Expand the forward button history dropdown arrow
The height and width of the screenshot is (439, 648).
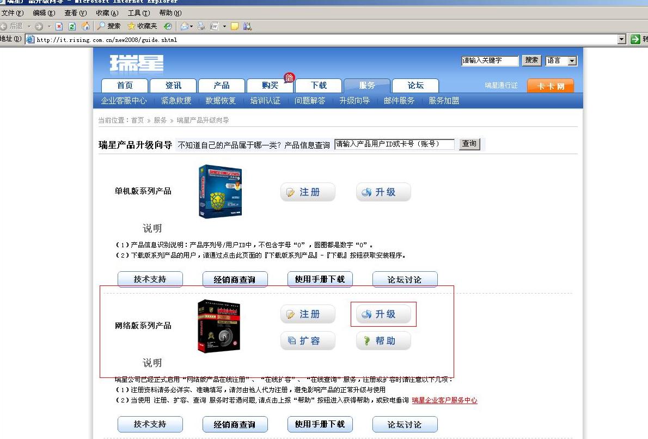coord(49,27)
